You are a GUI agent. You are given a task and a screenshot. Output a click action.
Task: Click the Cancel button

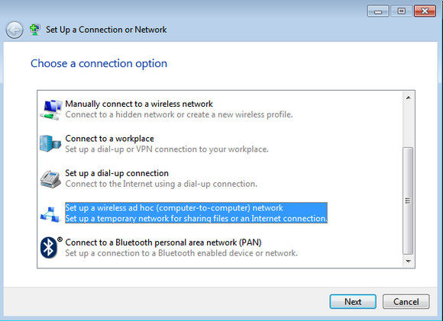point(406,301)
